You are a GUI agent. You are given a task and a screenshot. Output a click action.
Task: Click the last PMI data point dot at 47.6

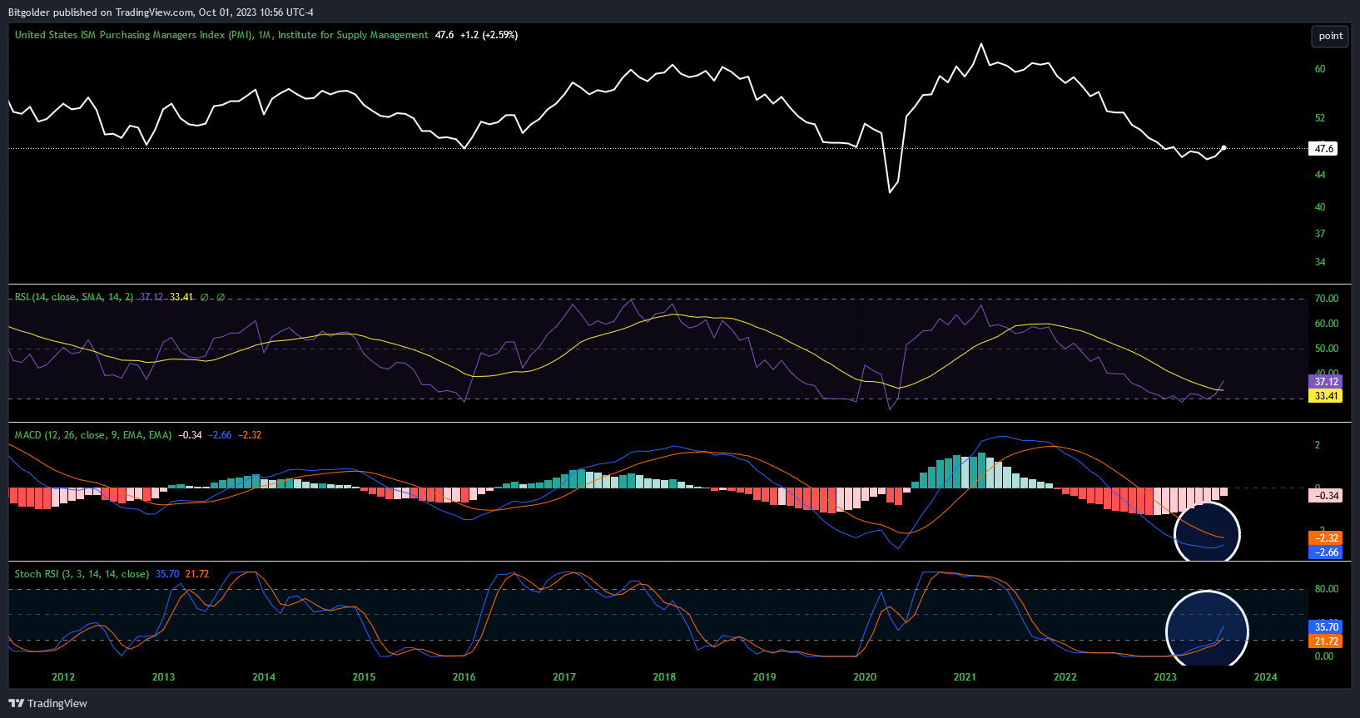point(1224,148)
